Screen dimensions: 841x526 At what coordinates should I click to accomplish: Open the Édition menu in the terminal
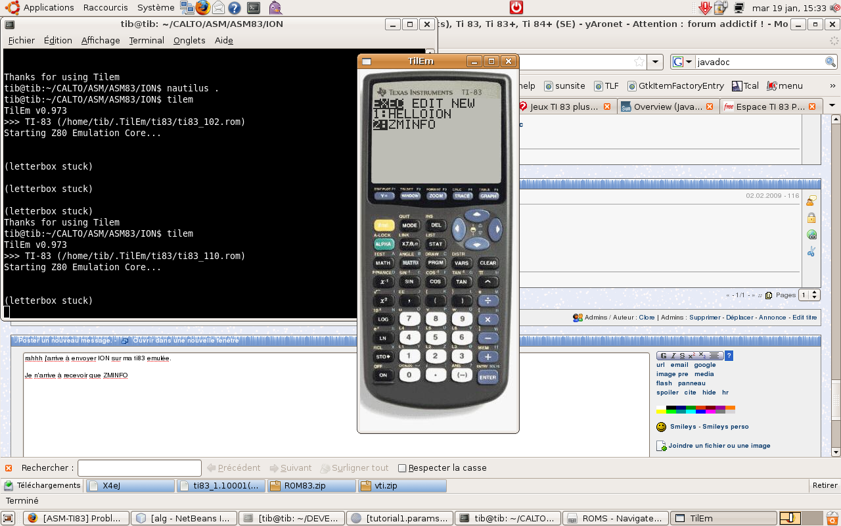pos(58,40)
